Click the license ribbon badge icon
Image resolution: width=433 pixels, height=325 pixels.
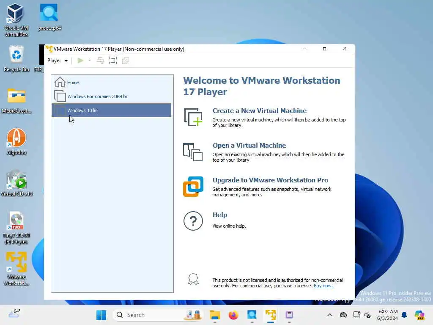193,279
